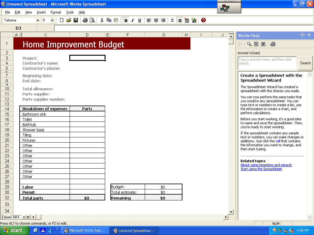Open the Windows Start menu

tap(14, 230)
